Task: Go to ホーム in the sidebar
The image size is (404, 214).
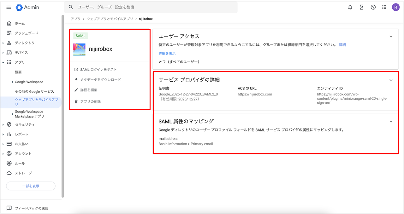Action: tap(20, 24)
